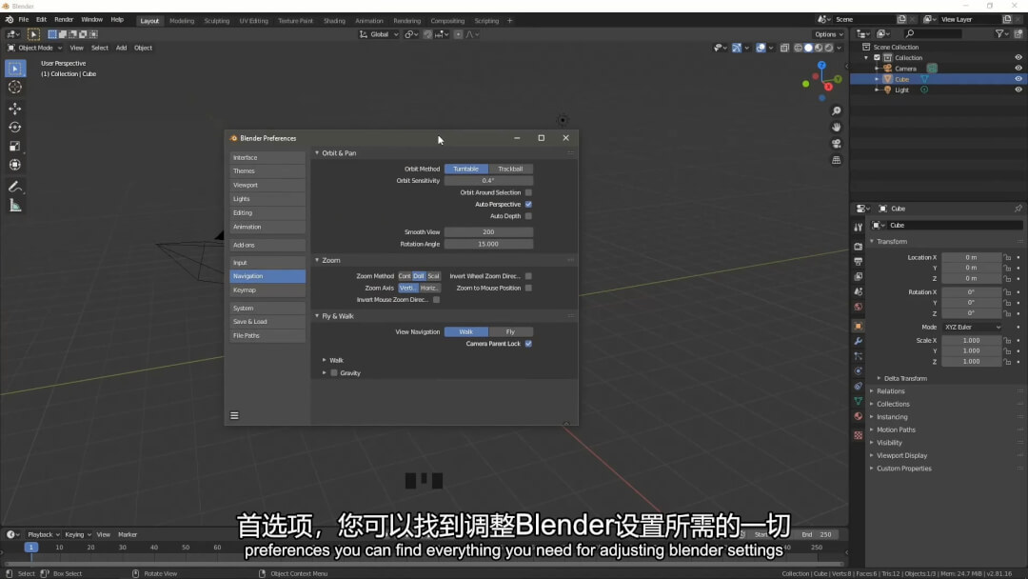1028x579 pixels.
Task: Open the Output properties tab
Action: 859,262
